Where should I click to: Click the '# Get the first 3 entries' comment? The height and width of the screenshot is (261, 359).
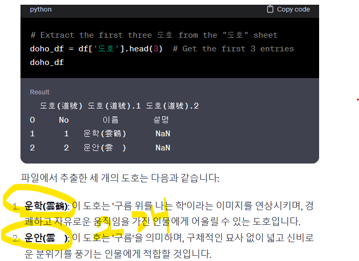[x=234, y=49]
